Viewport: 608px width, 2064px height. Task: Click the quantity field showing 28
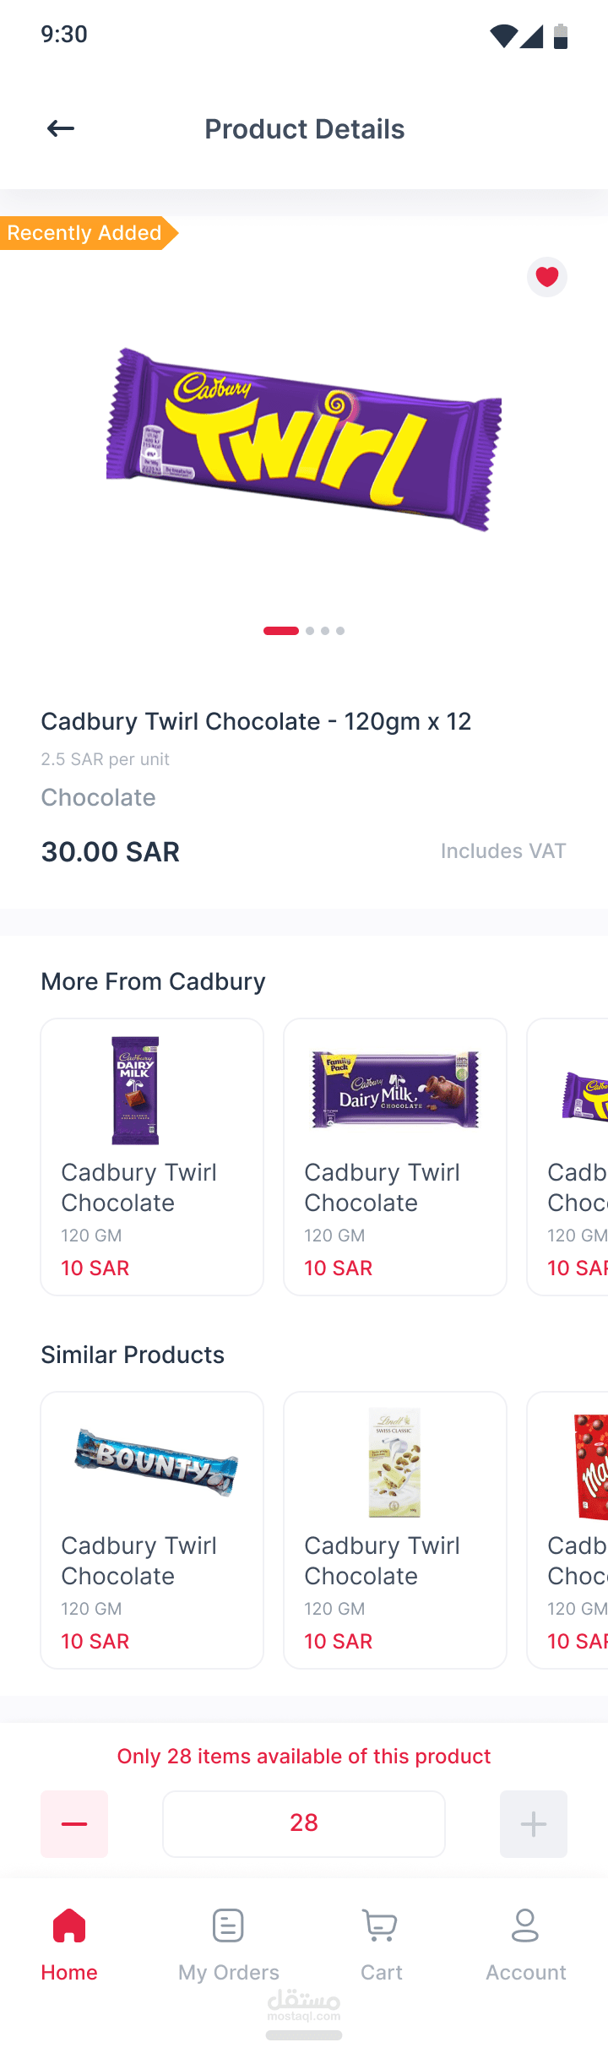click(x=304, y=1823)
